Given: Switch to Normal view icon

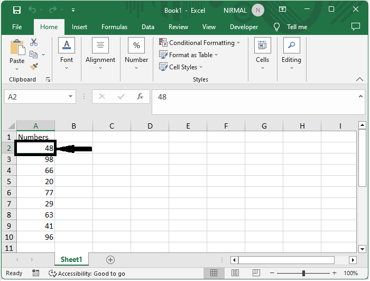Looking at the screenshot, I should point(214,273).
